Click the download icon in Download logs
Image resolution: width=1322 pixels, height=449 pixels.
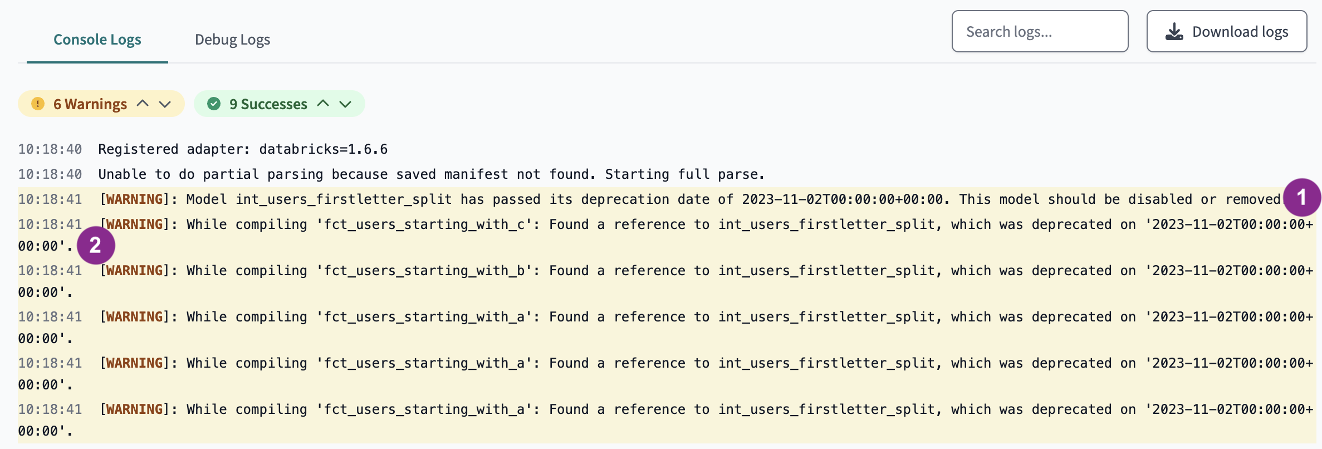1174,32
